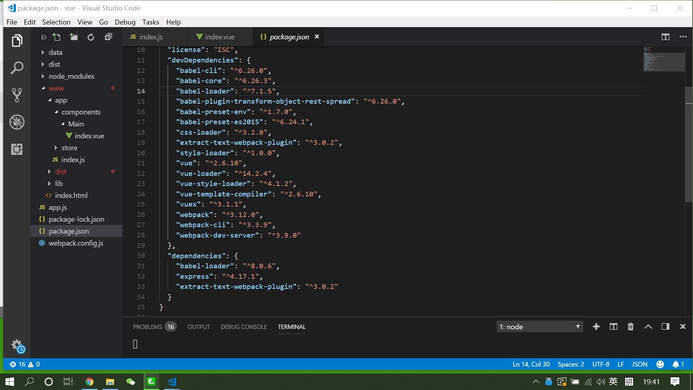This screenshot has width=693, height=390.
Task: Open the editor More Actions menu
Action: click(x=683, y=37)
